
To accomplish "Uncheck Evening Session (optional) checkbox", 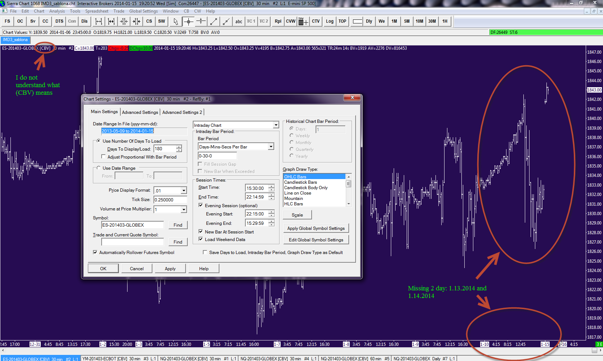I will coord(201,205).
